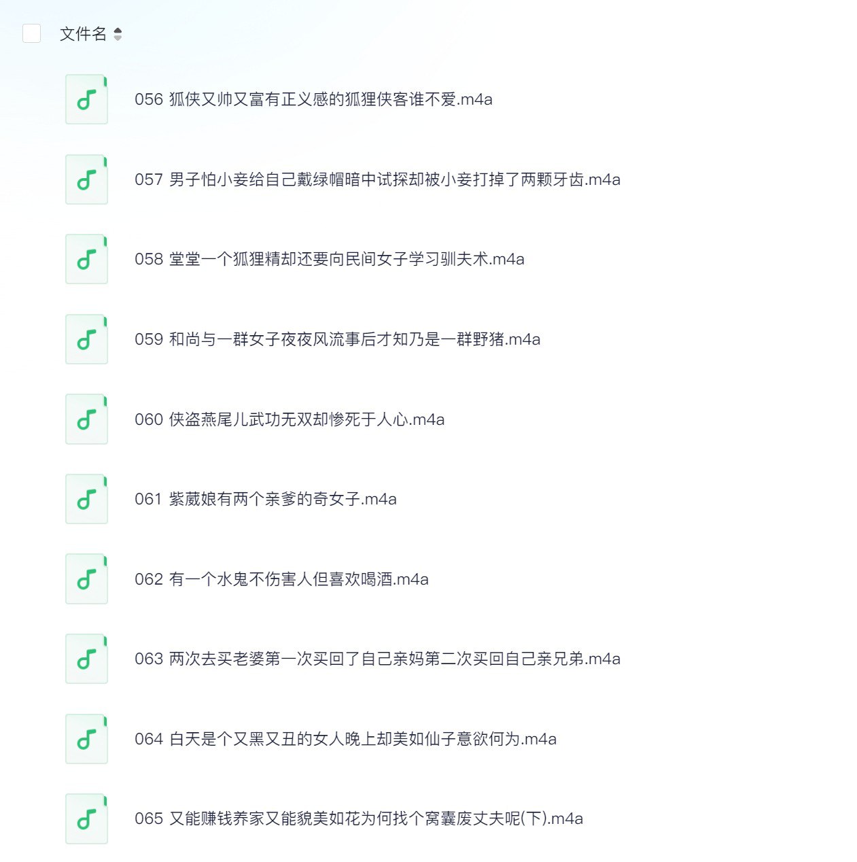Click the audio icon of file 056
This screenshot has height=862, width=857.
pyautogui.click(x=86, y=100)
